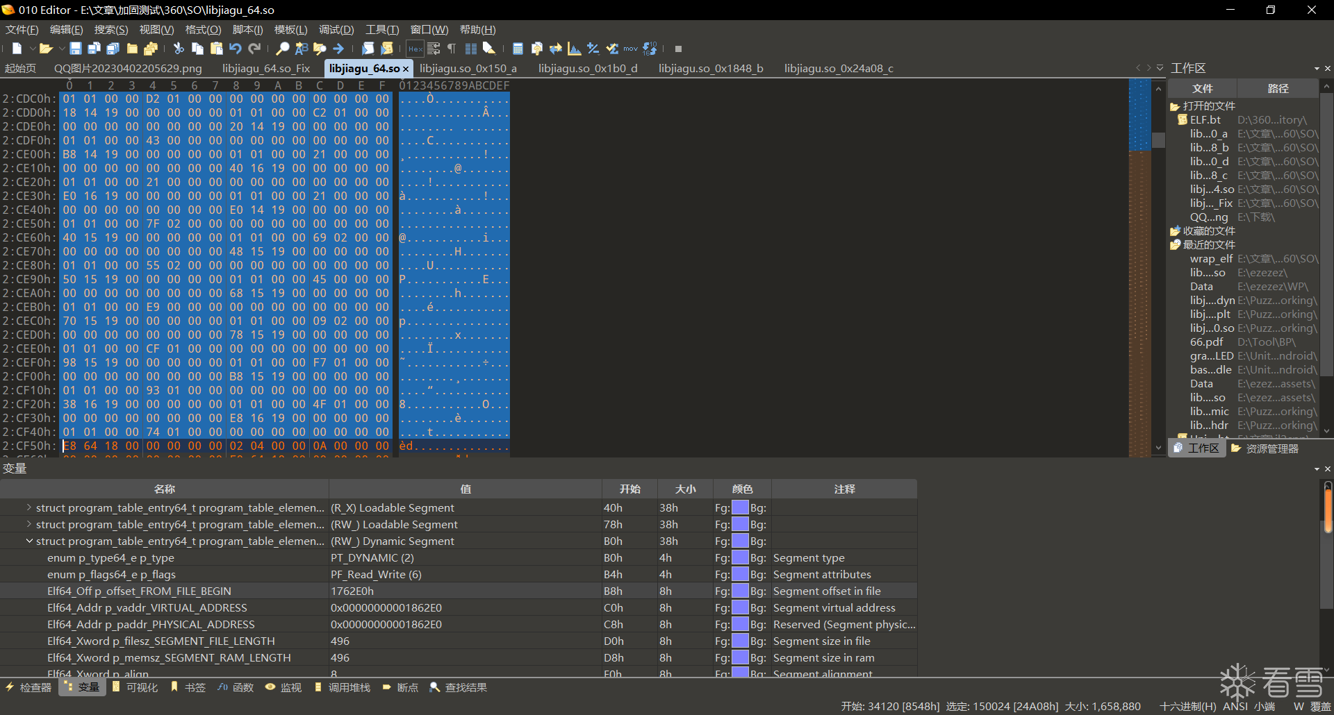Open Find with the magnifier icon
Viewport: 1334px width, 715px height.
(x=282, y=49)
